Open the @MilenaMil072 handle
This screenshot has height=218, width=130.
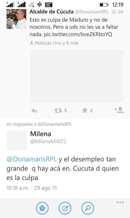48,141
